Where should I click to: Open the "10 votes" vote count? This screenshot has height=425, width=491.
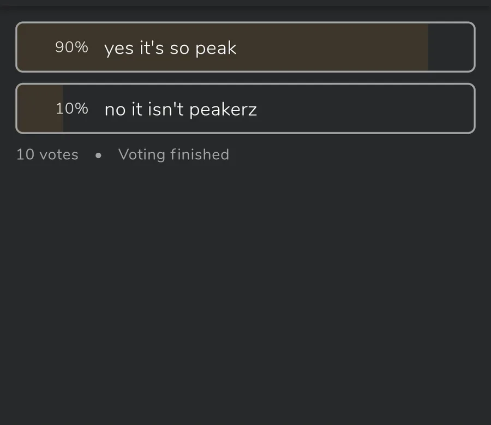pyautogui.click(x=47, y=154)
